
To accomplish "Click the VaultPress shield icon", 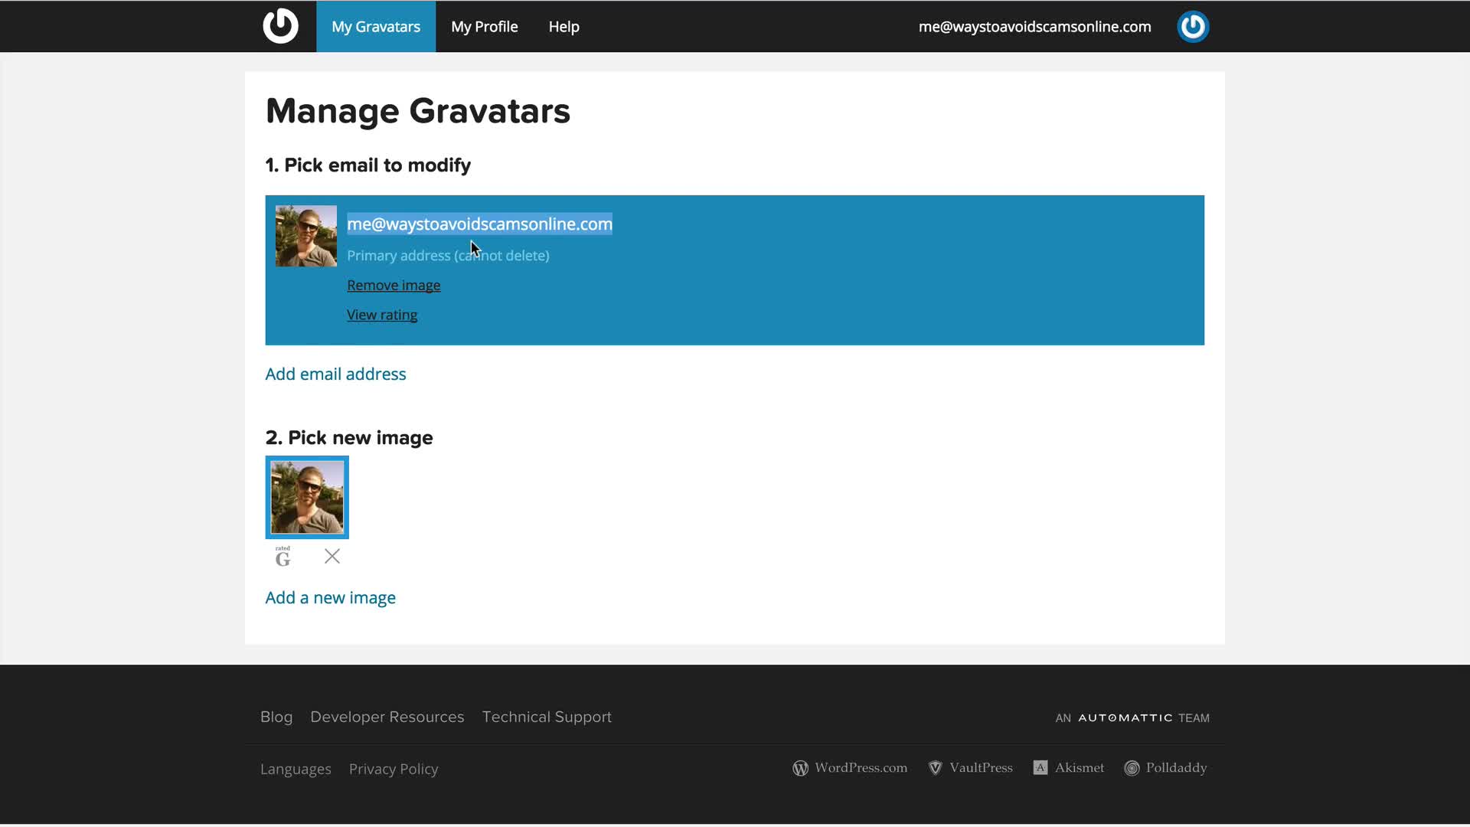I will pos(935,768).
